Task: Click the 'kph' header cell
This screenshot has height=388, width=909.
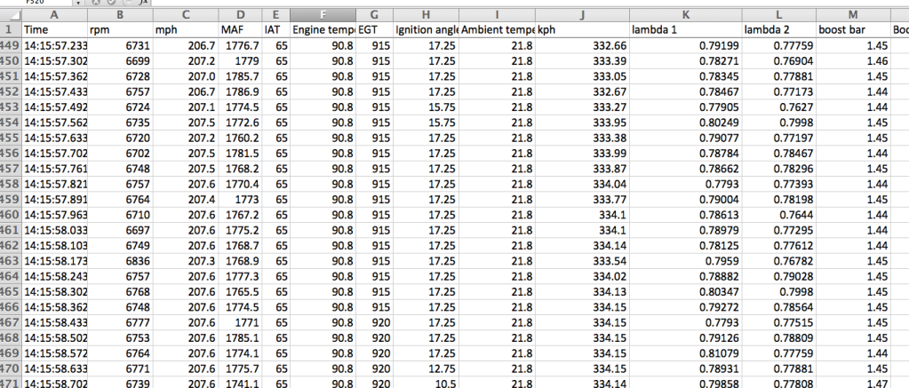Action: 583,29
